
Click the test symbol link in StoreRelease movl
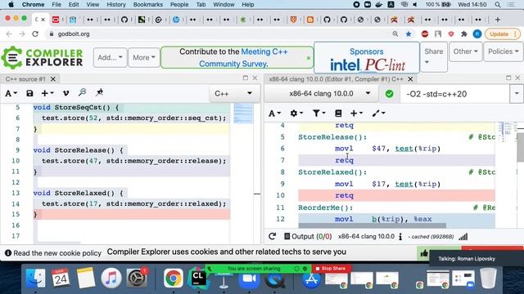coord(404,149)
